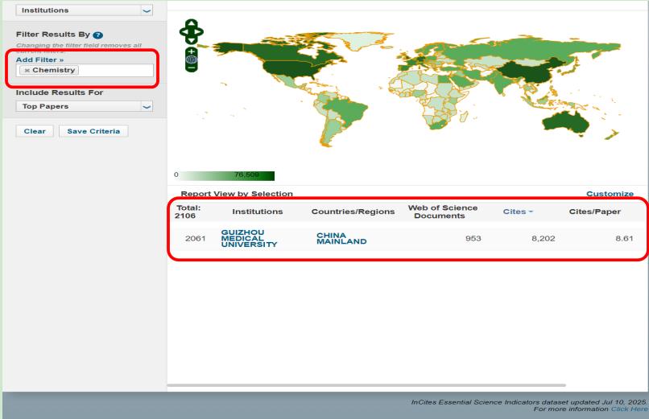
Task: Expand the Top Papers dropdown
Action: [84, 106]
